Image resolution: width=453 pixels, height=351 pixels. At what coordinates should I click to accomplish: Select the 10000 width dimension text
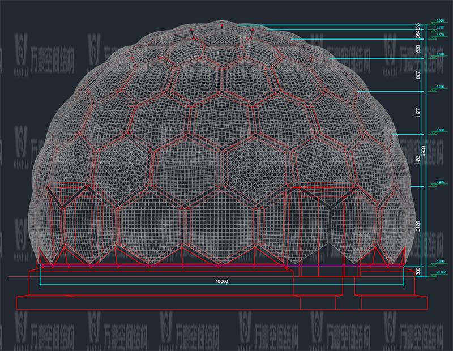(221, 281)
